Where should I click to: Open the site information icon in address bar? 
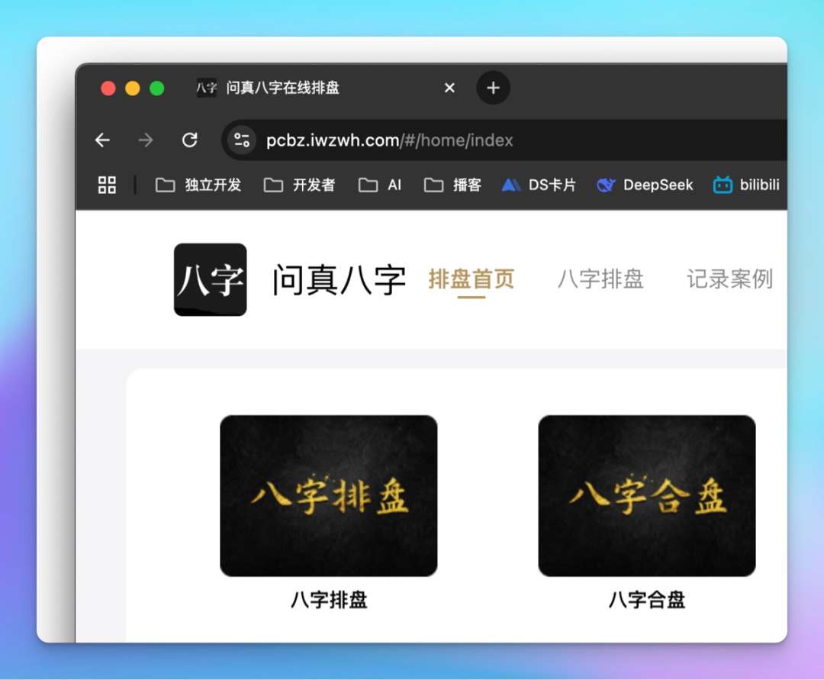(242, 140)
